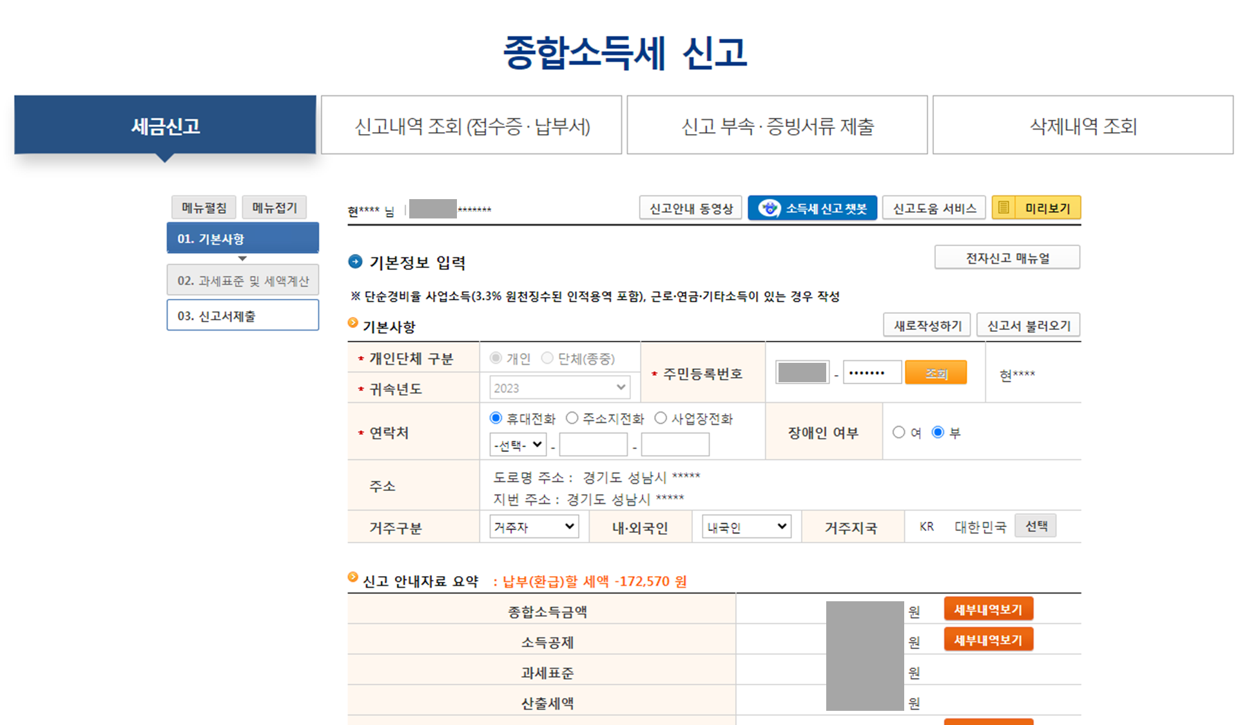1249x725 pixels.
Task: Switch to 신고내역 조회 tab
Action: 472,126
